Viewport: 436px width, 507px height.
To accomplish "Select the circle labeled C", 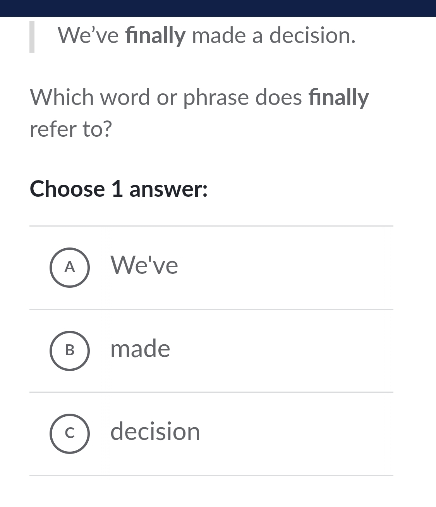I will point(70,433).
